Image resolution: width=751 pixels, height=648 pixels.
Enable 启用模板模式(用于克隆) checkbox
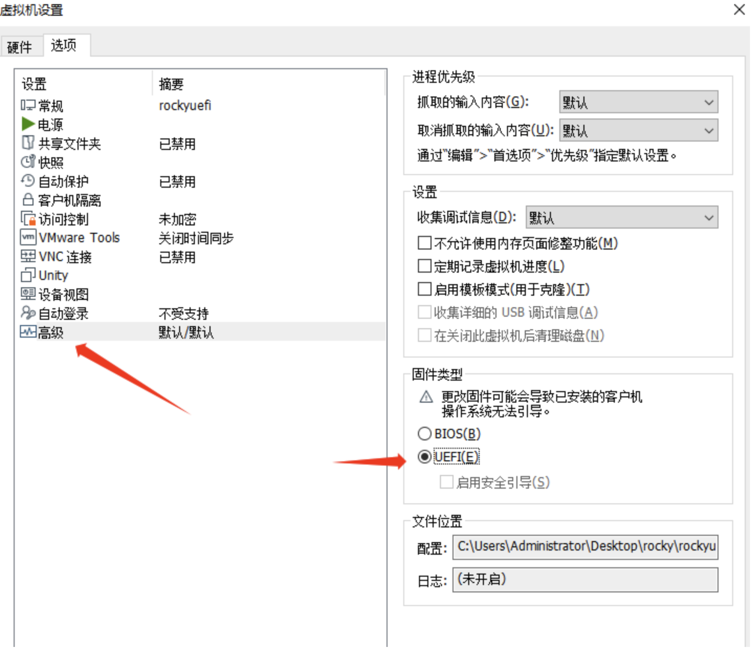[x=425, y=289]
